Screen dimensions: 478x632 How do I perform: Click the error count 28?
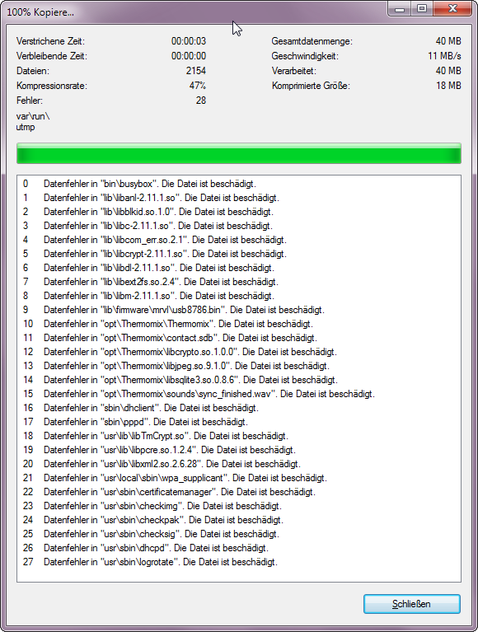(201, 101)
